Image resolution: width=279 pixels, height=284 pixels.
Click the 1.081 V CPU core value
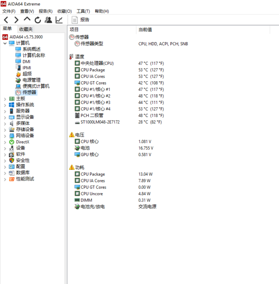pos(145,142)
